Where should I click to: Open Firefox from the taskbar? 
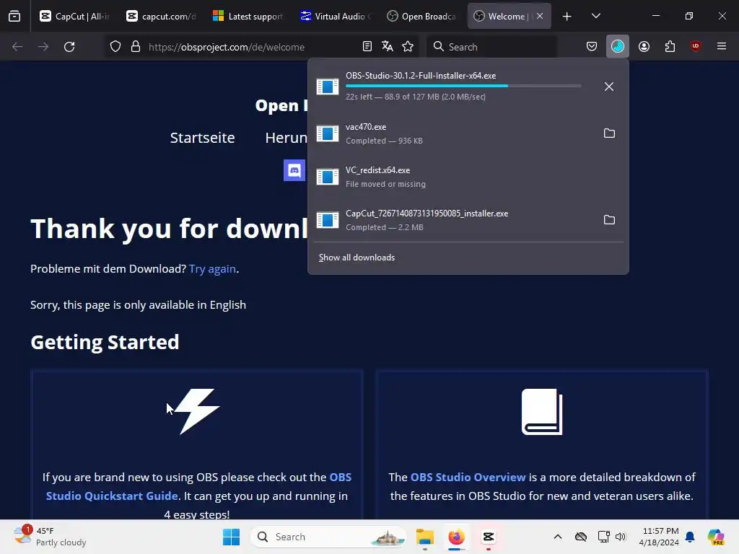[456, 537]
